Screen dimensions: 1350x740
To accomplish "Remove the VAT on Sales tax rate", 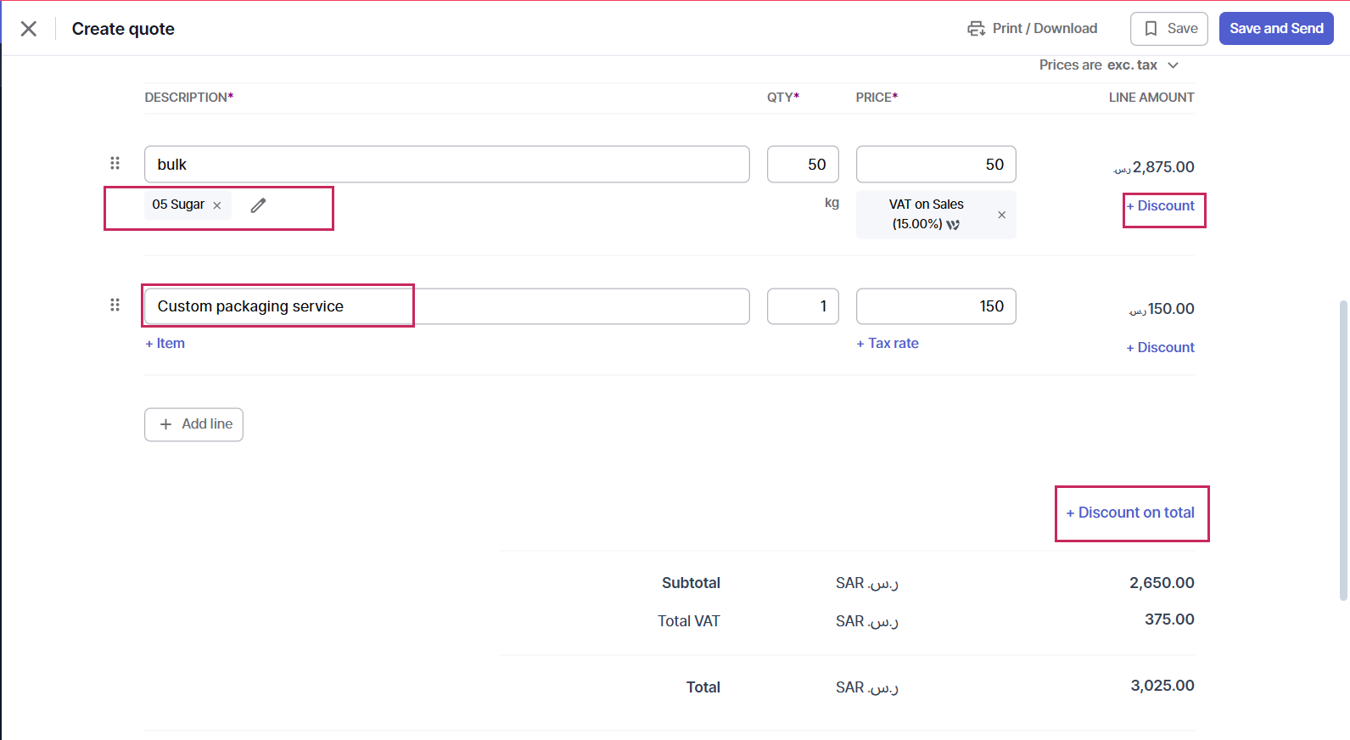I will [x=1001, y=215].
